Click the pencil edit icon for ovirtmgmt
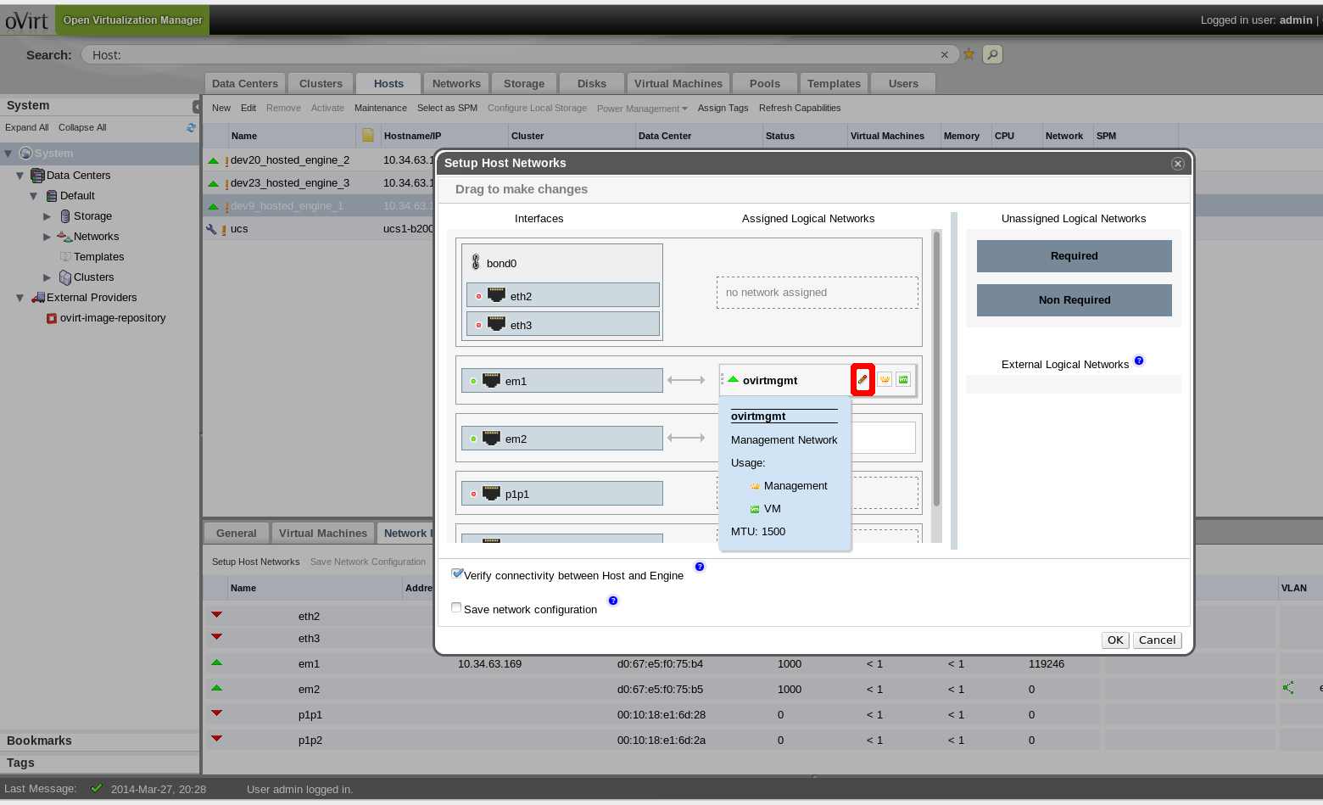Image resolution: width=1323 pixels, height=805 pixels. (x=862, y=379)
